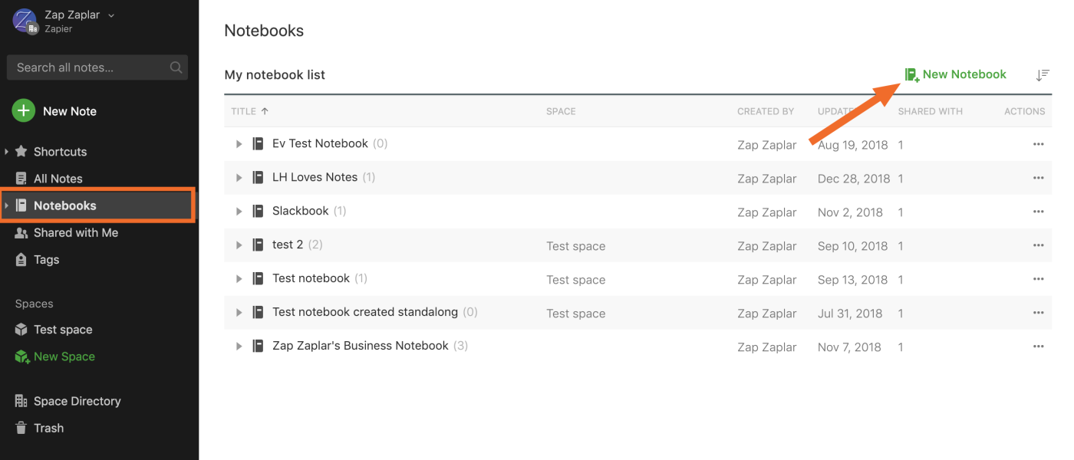Go to All Notes
Image resolution: width=1074 pixels, height=460 pixels.
tap(58, 179)
